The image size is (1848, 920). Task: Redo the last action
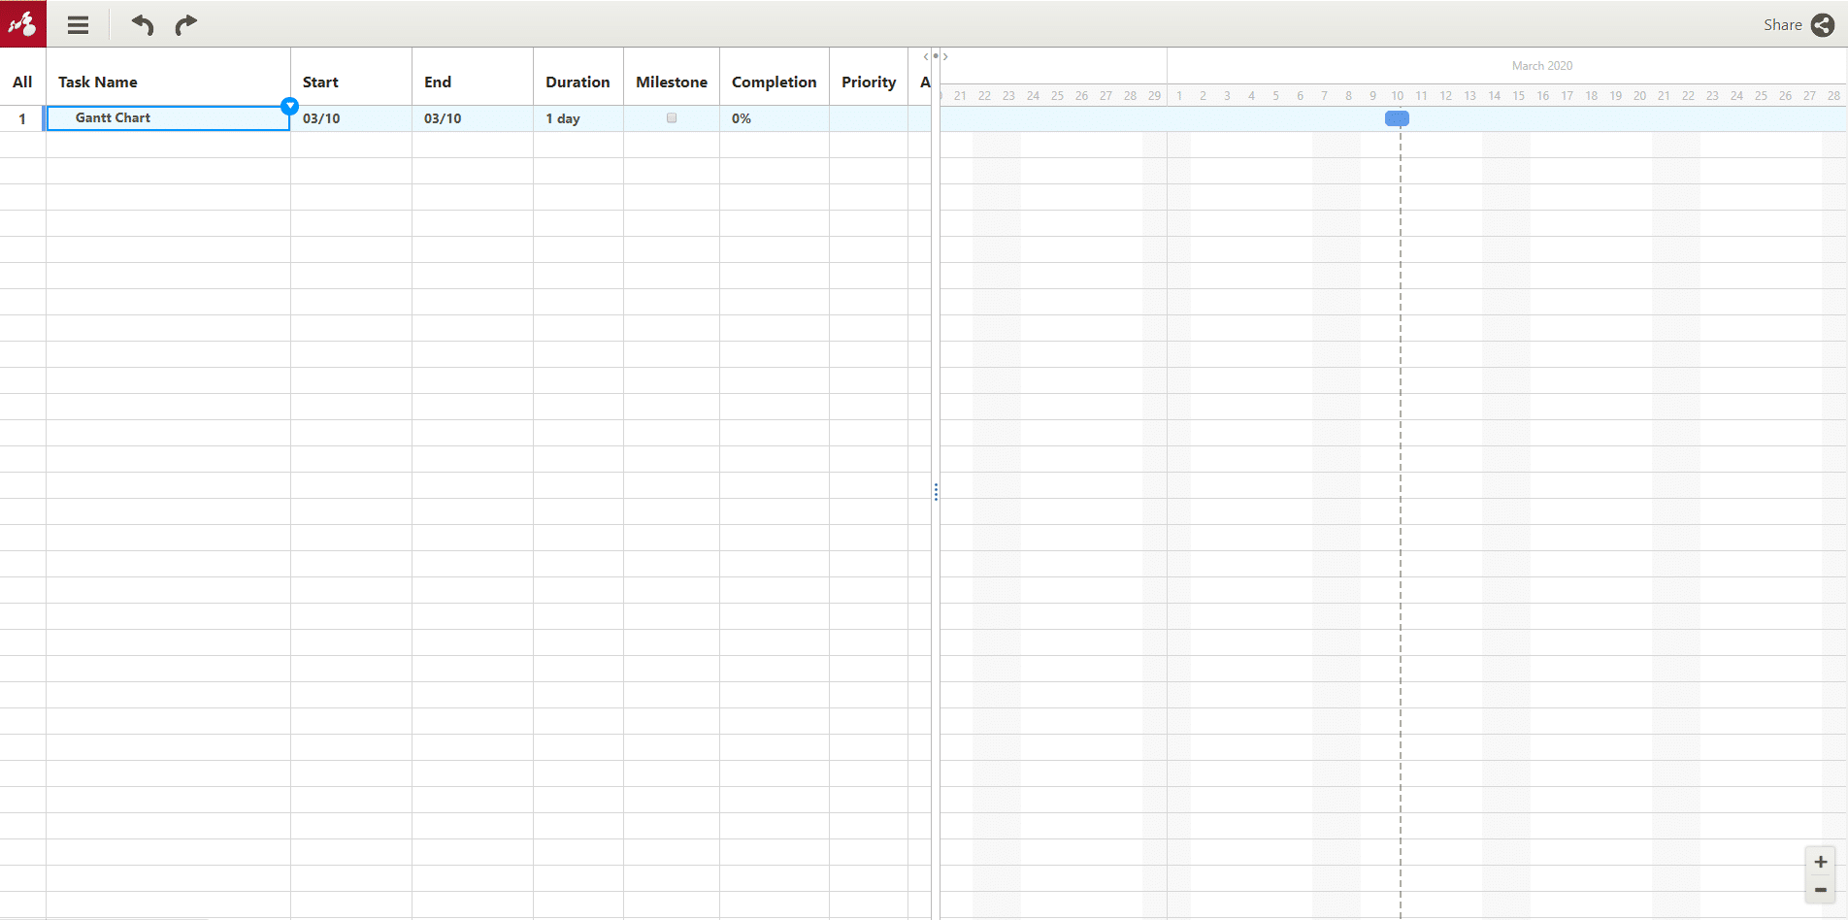185,25
